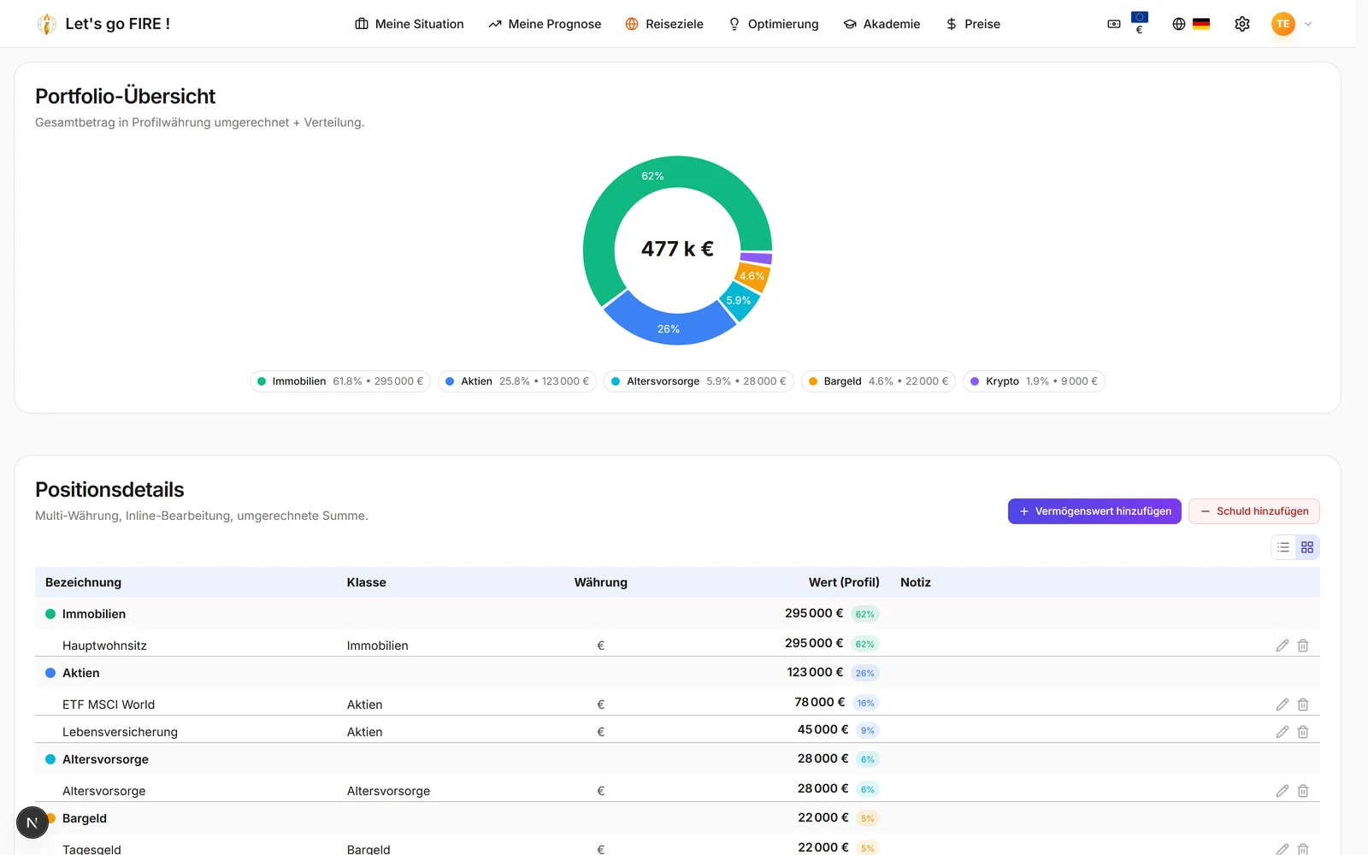Click the 16% badge in ETF row
Image resolution: width=1368 pixels, height=855 pixels.
pyautogui.click(x=866, y=703)
